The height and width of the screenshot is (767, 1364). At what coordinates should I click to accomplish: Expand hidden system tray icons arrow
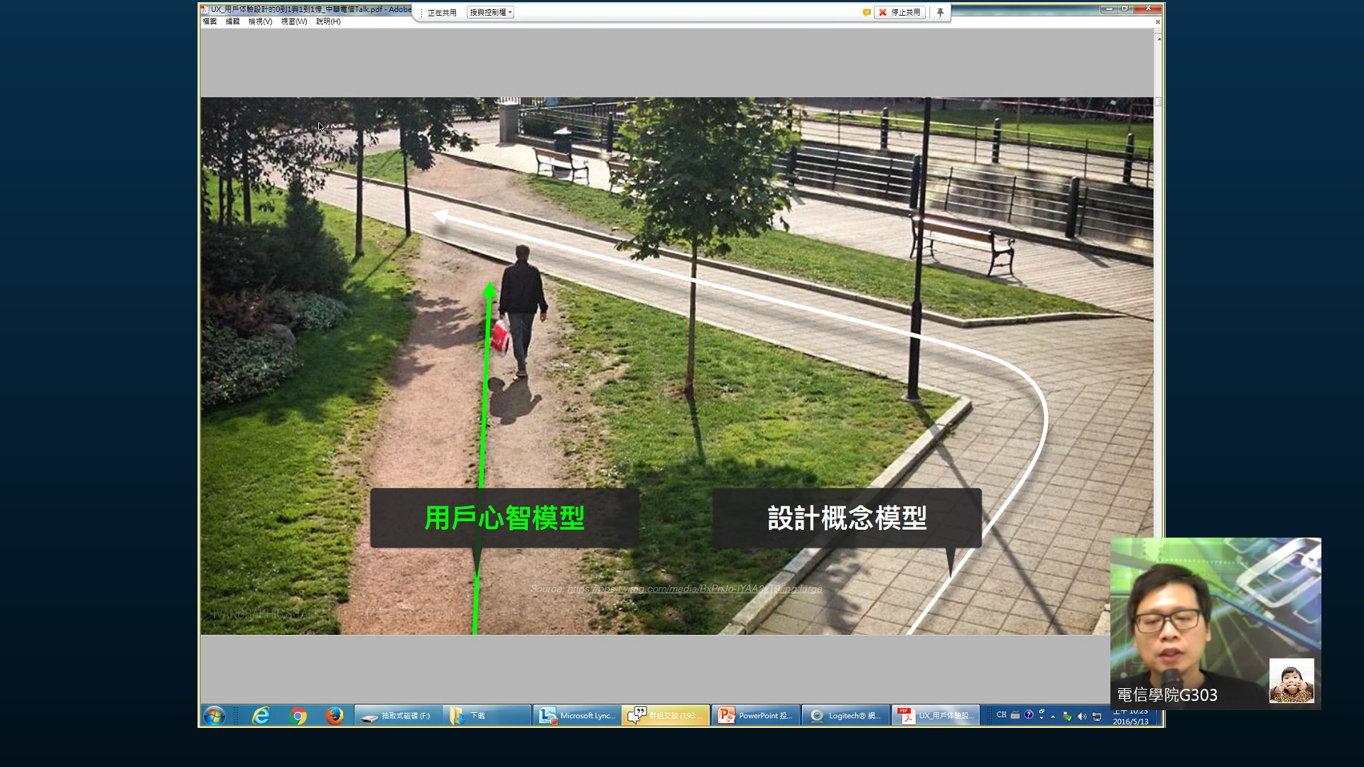click(1053, 716)
